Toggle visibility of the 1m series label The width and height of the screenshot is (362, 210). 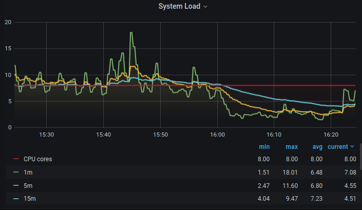point(28,172)
